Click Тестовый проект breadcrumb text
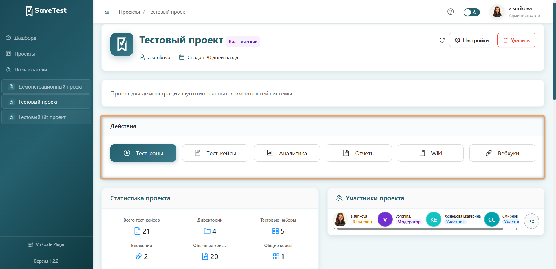This screenshot has width=556, height=269. tap(167, 12)
